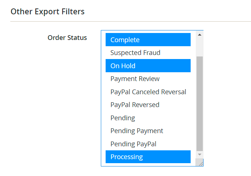Image resolution: width=251 pixels, height=176 pixels.
Task: Click the Order Status field label
Action: (67, 37)
